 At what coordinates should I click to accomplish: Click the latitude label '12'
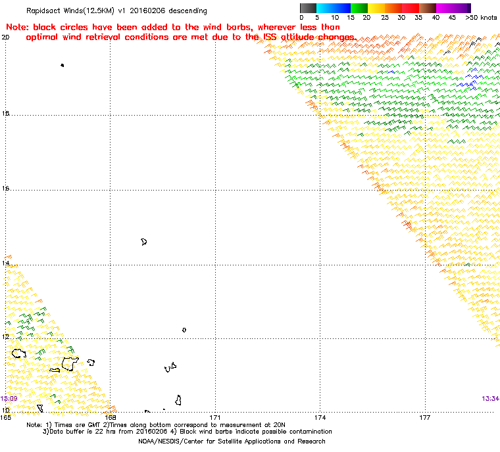point(5,336)
